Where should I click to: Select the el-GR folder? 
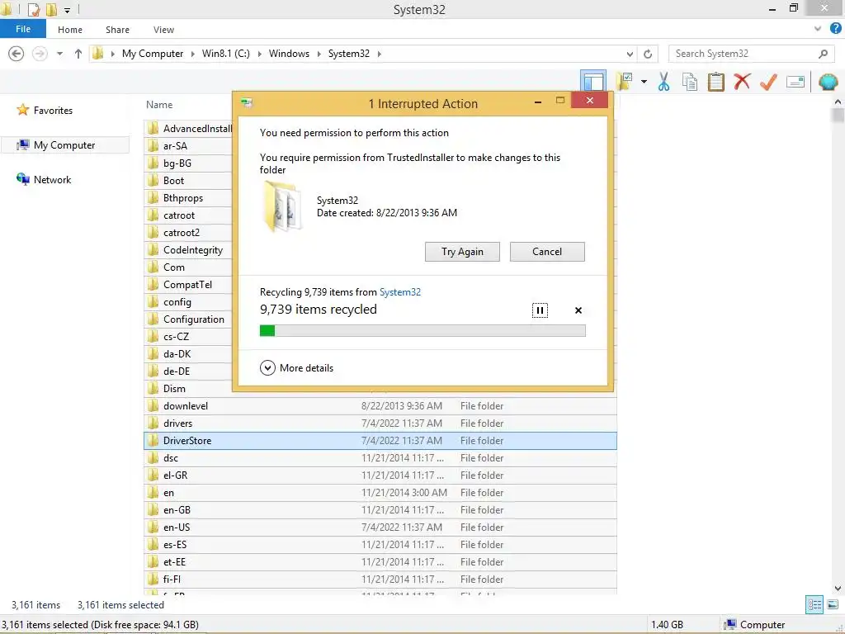(x=380, y=475)
